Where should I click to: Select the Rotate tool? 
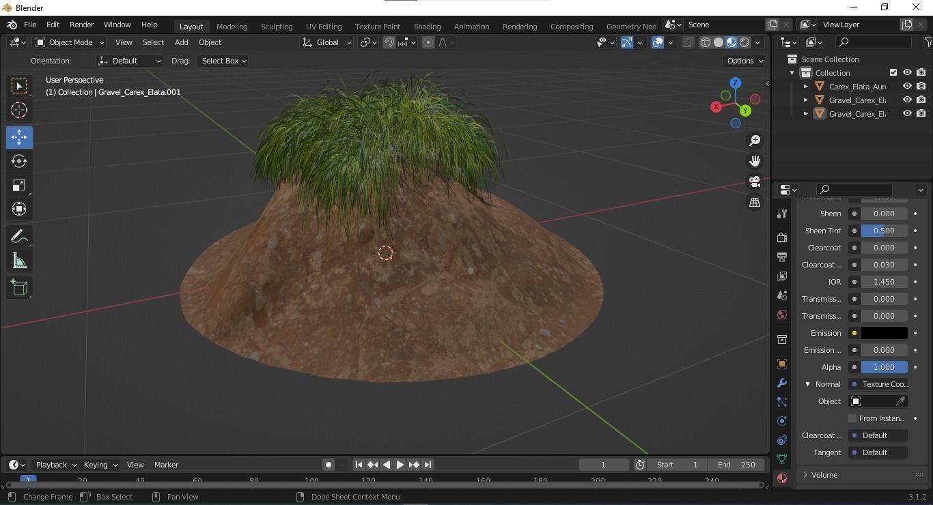19,161
